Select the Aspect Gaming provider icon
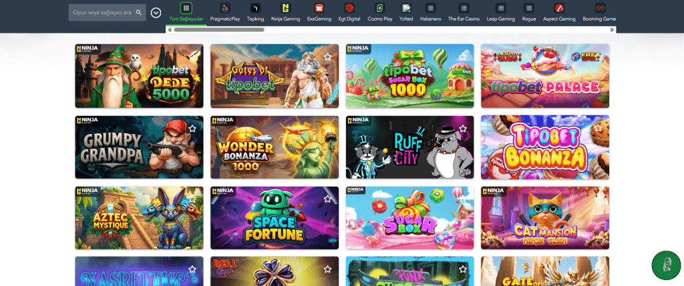684x286 pixels. 559,9
